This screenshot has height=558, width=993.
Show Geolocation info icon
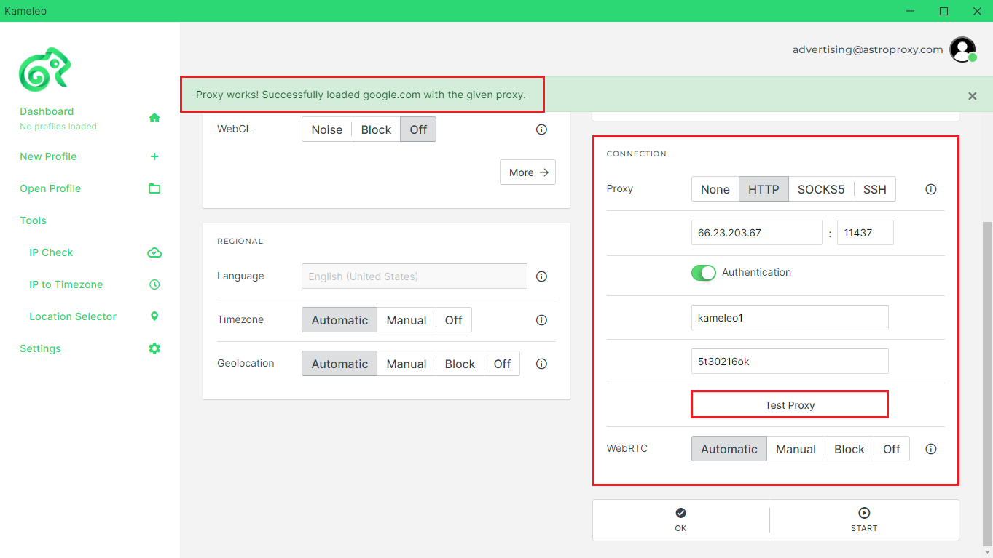541,364
